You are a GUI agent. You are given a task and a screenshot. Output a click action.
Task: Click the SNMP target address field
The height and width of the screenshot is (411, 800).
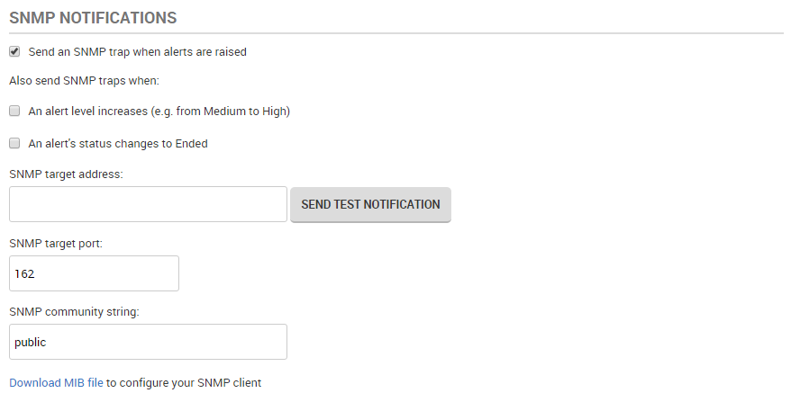[148, 204]
